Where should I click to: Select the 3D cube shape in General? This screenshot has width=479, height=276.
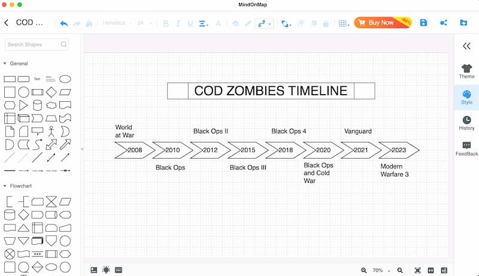[23, 118]
